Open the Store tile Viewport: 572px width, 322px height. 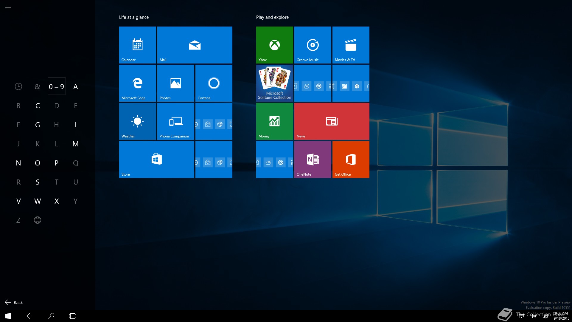tap(157, 160)
